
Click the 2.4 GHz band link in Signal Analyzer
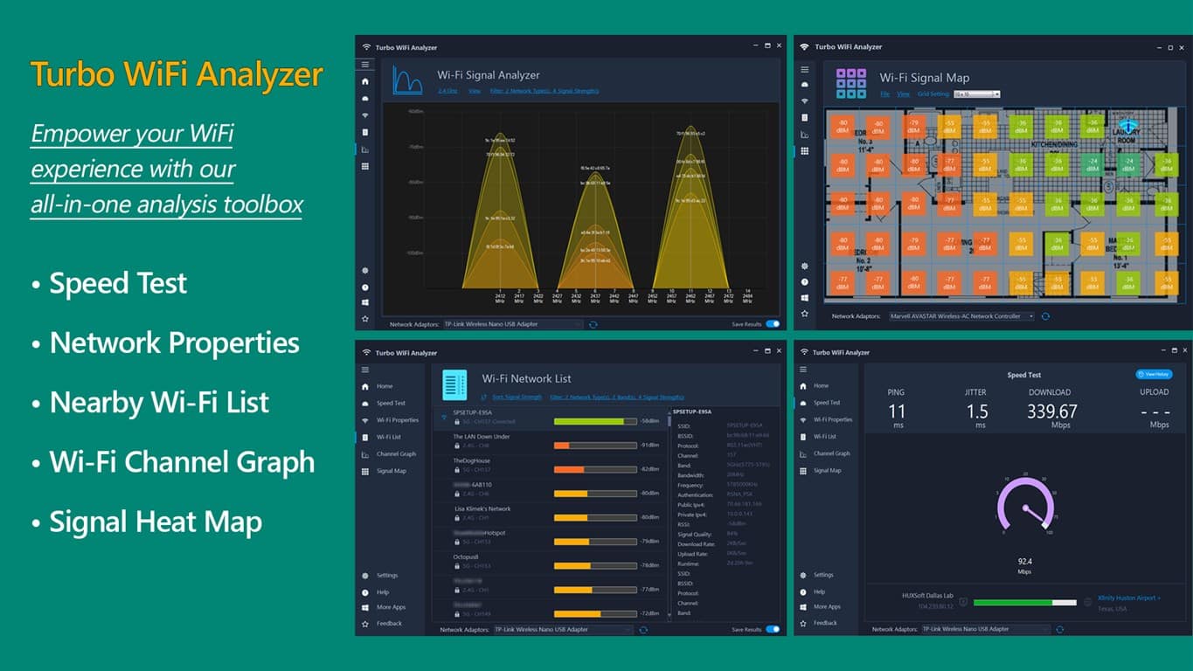coord(447,91)
